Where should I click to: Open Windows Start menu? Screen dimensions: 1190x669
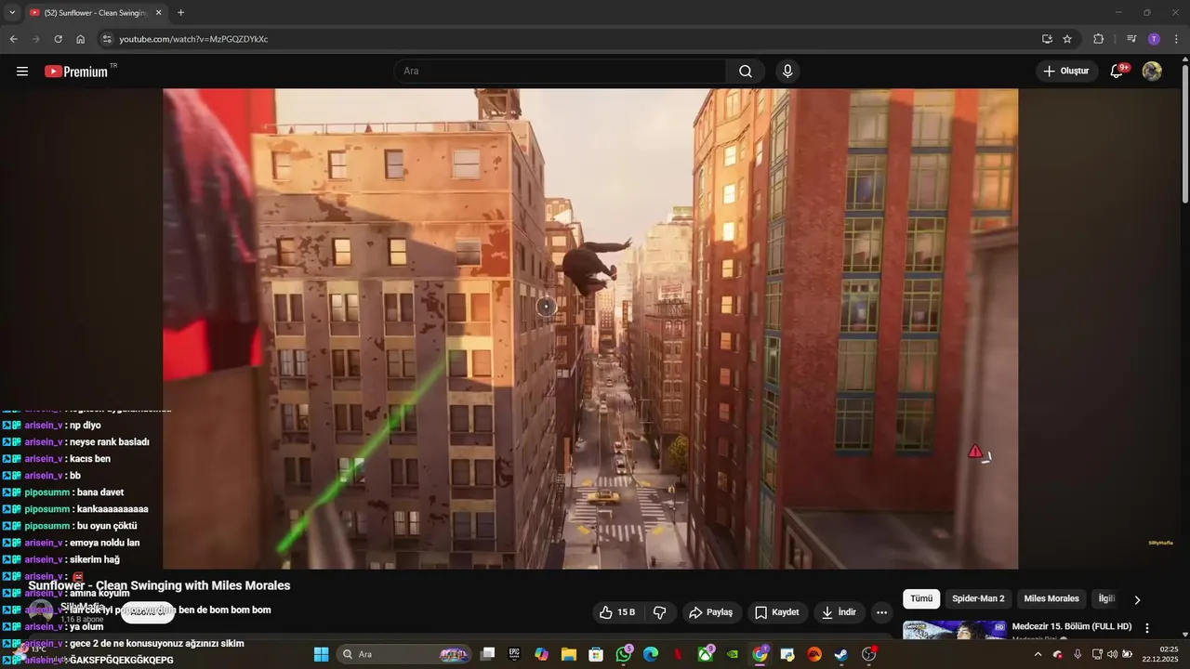[x=321, y=654]
